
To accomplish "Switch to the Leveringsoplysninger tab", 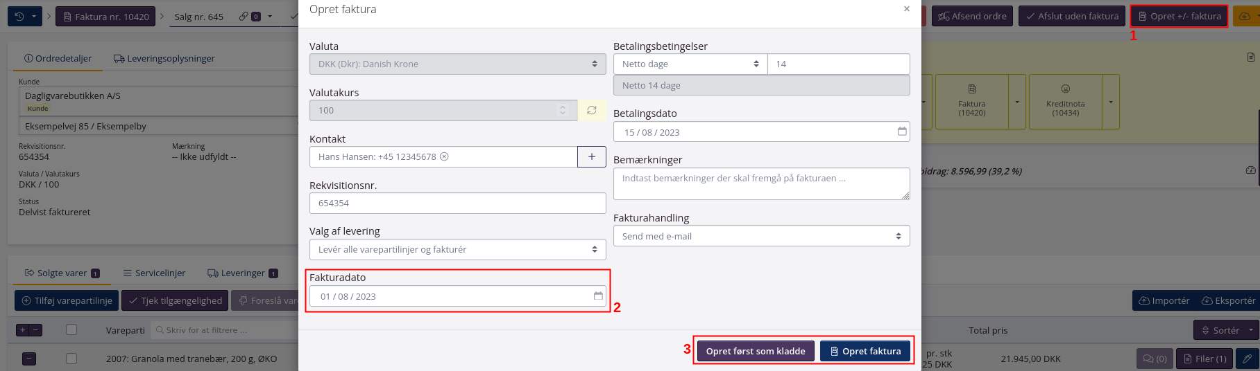I will 164,59.
